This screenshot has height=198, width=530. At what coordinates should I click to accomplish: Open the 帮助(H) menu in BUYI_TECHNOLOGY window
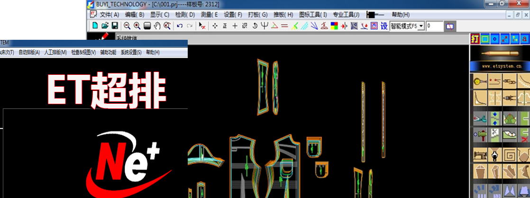(x=401, y=15)
